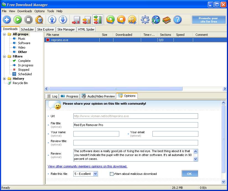Open the scheduler clock icon
This screenshot has width=228, height=191.
[x=39, y=20]
